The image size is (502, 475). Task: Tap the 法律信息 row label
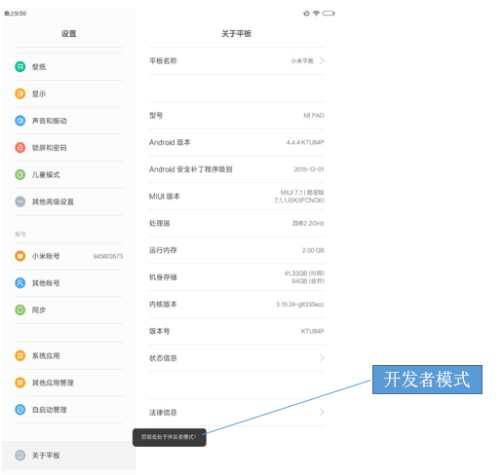pyautogui.click(x=163, y=412)
